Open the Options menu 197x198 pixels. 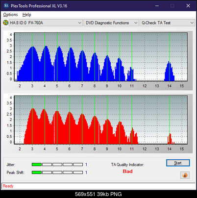10,15
